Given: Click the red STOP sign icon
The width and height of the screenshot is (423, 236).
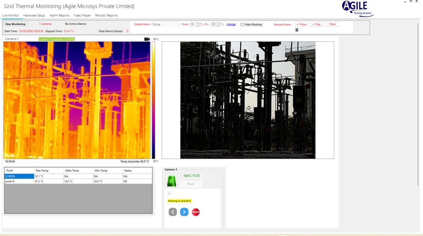Looking at the screenshot, I should coord(196,212).
